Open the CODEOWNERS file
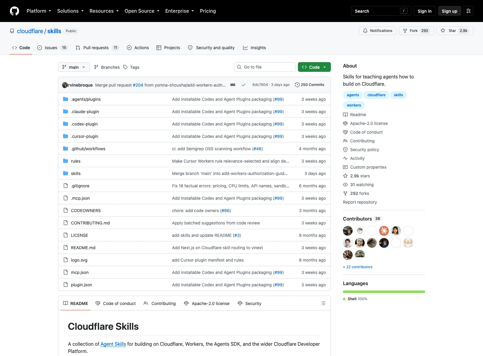The image size is (483, 356). point(86,211)
